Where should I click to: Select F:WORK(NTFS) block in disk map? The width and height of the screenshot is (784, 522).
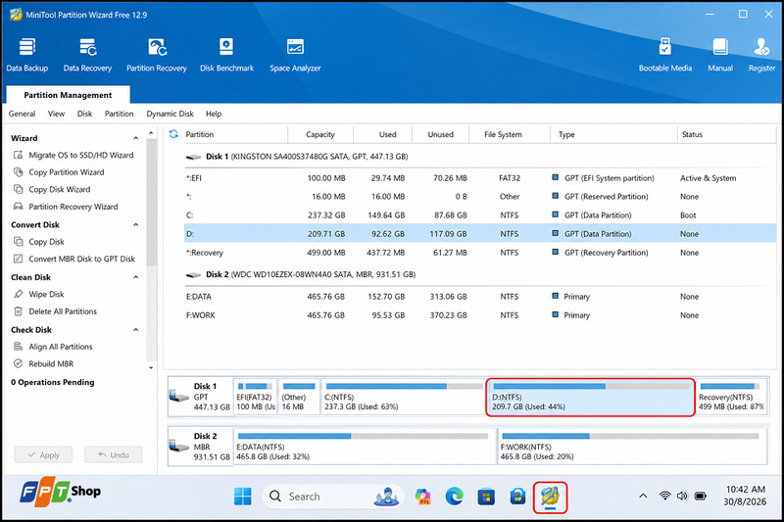coord(632,446)
